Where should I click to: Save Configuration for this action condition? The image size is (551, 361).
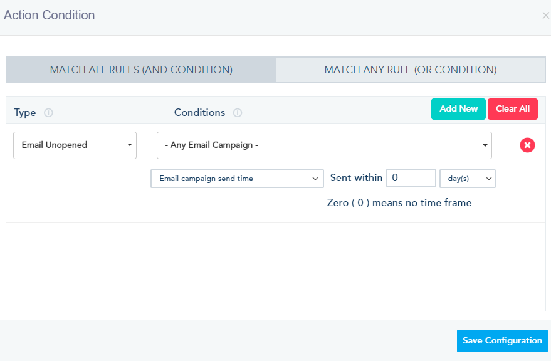[502, 341]
